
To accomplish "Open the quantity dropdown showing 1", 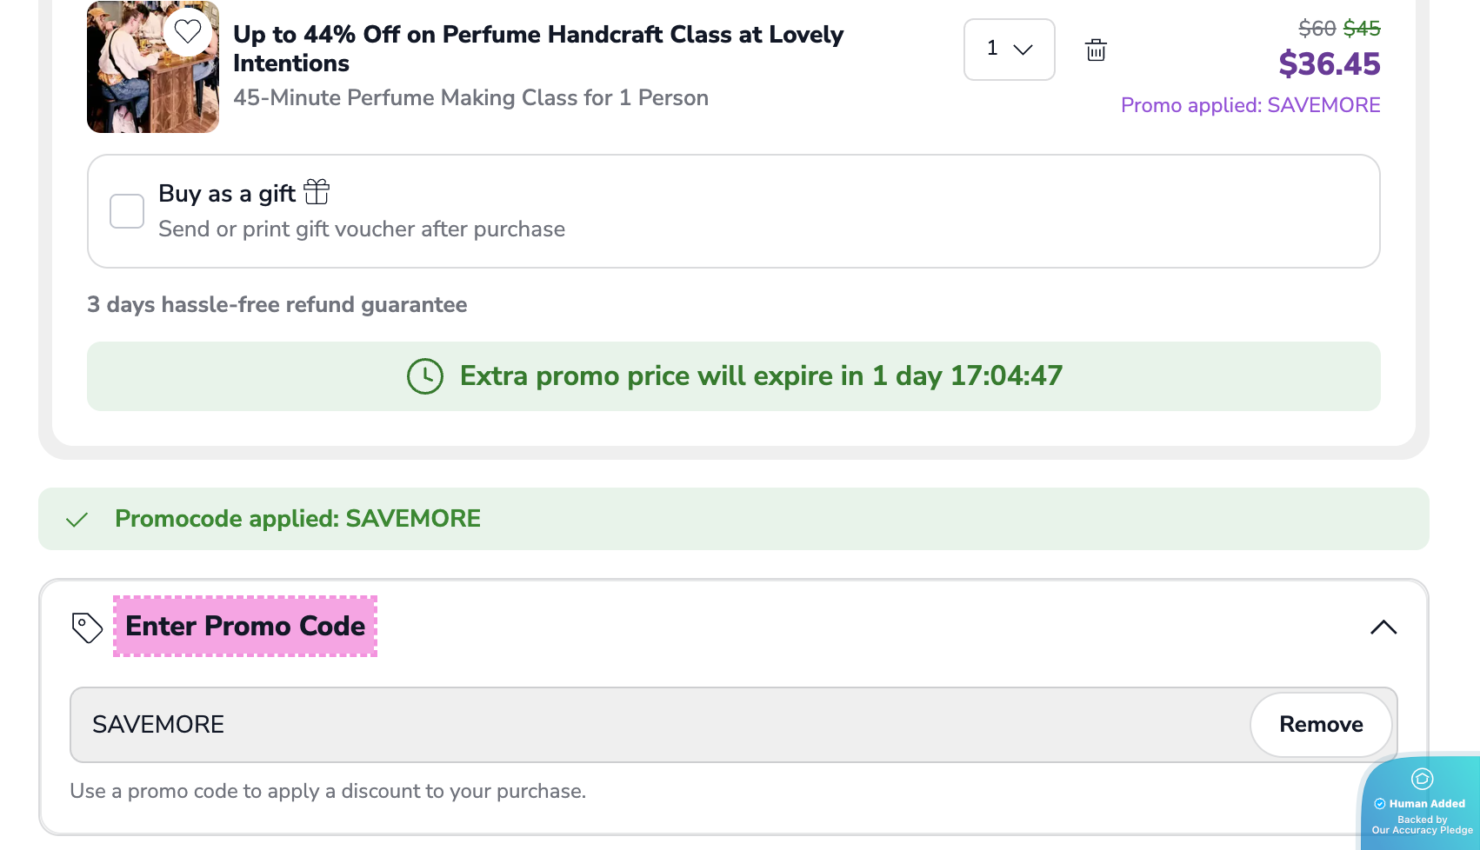I will coord(1009,50).
